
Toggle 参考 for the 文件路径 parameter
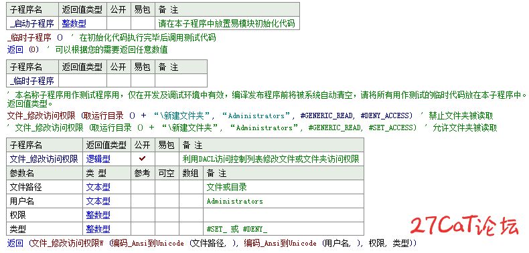143,187
